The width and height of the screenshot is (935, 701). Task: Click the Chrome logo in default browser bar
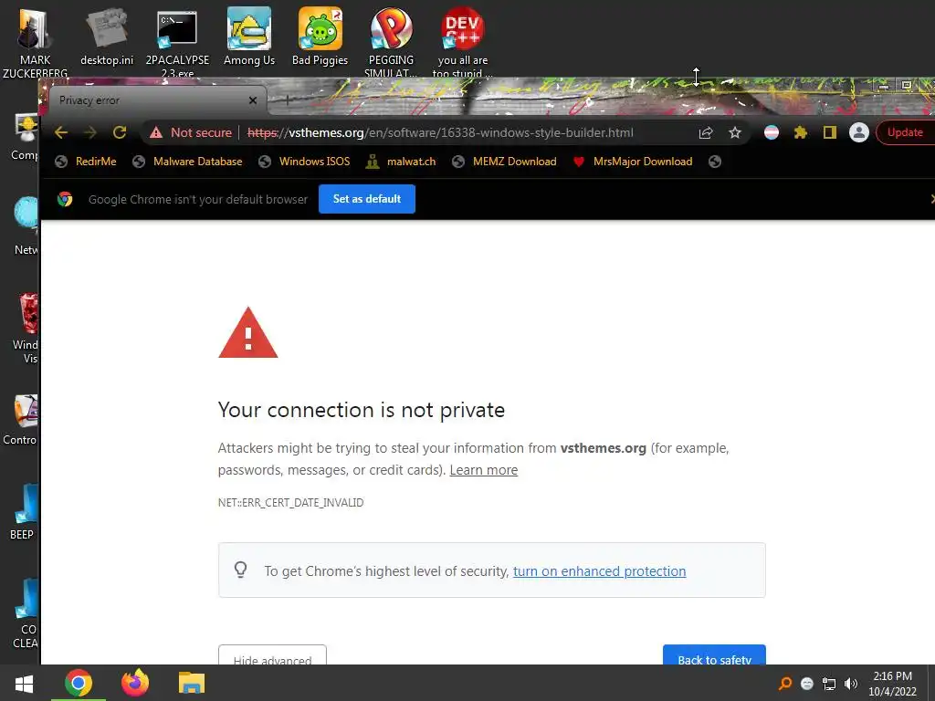(65, 199)
